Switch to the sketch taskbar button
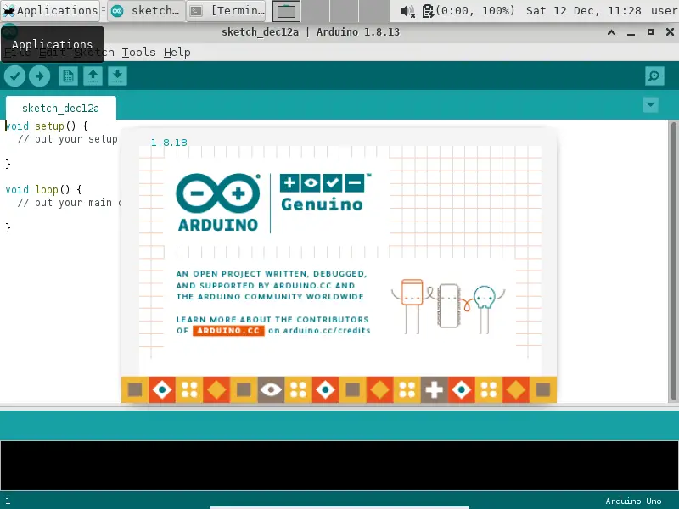 (146, 10)
